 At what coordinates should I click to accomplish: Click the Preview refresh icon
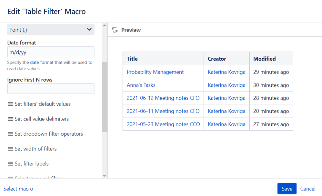(115, 30)
